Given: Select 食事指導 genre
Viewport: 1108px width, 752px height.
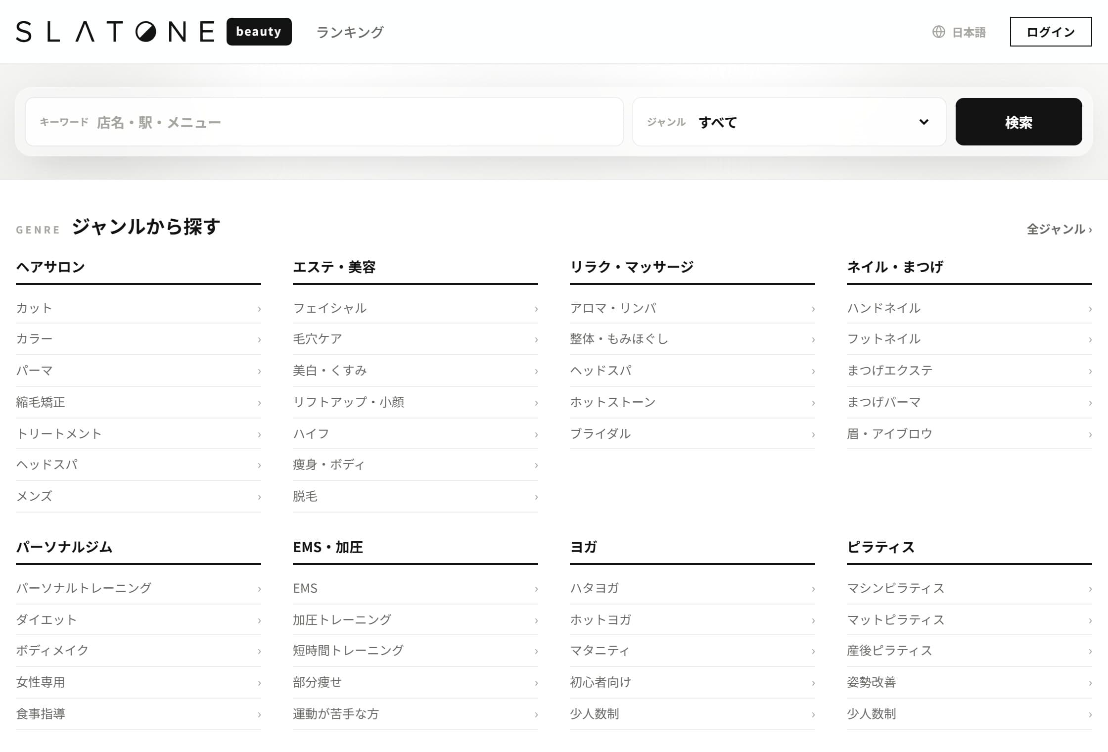Looking at the screenshot, I should 138,714.
